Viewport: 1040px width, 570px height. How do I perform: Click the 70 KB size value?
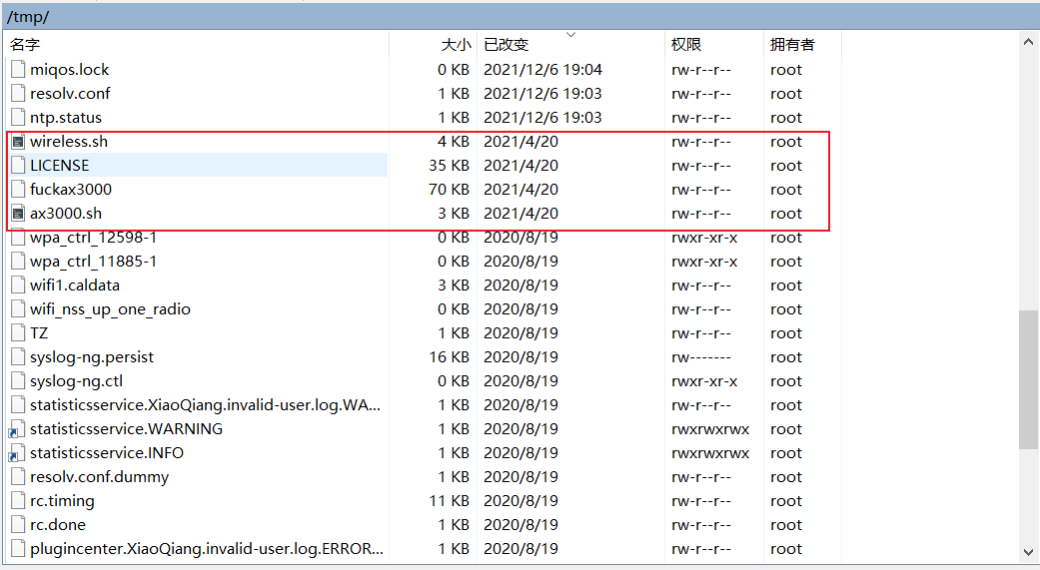[449, 189]
